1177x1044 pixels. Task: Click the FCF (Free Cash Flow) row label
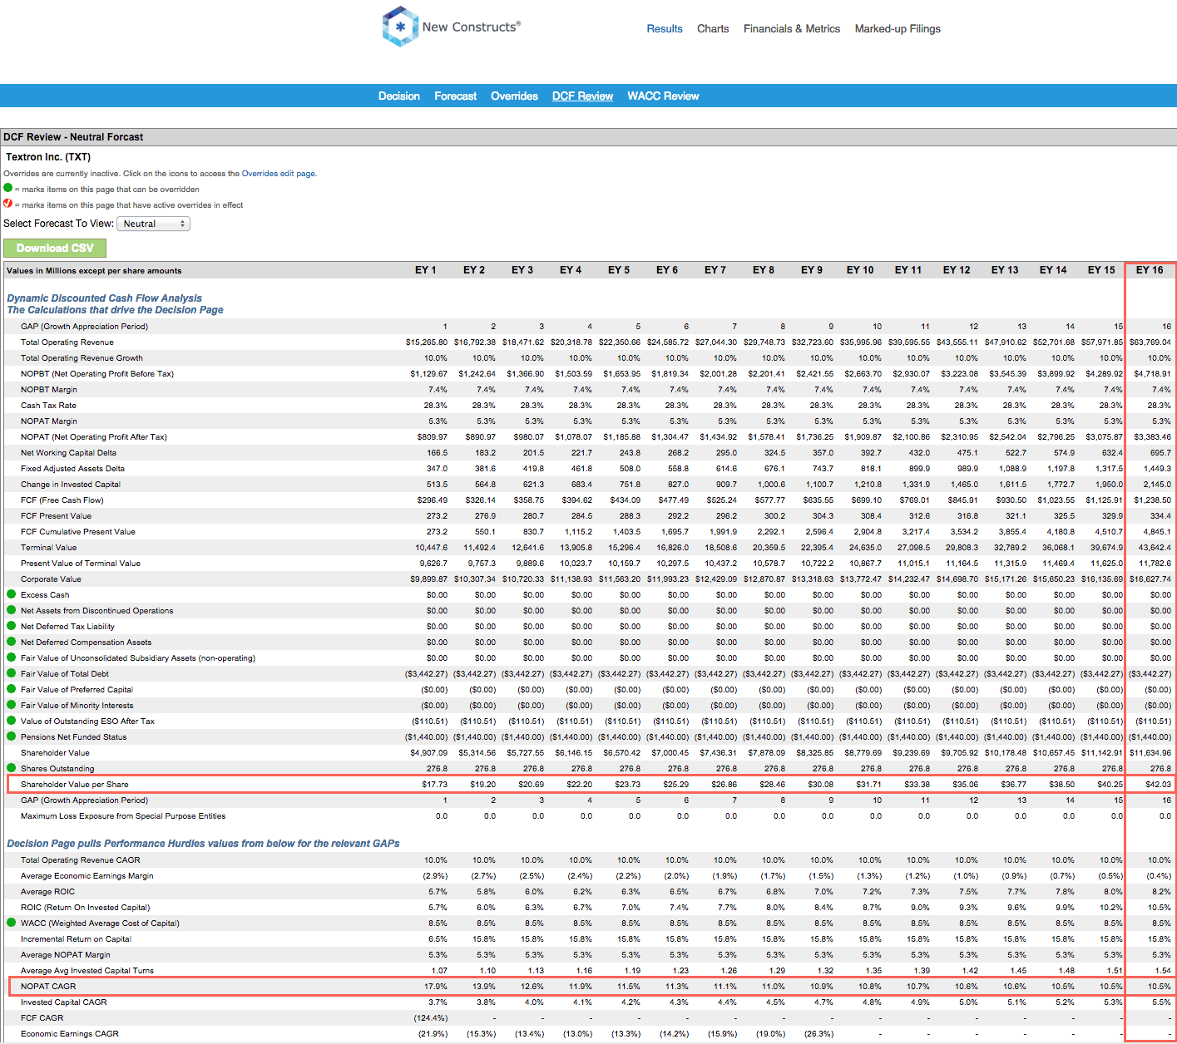62,500
